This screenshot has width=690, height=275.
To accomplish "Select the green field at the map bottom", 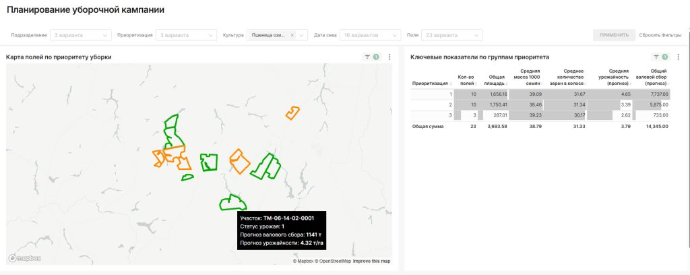I will point(233,202).
